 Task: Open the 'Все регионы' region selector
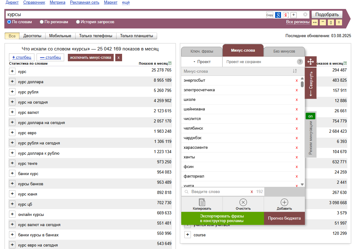click(298, 22)
